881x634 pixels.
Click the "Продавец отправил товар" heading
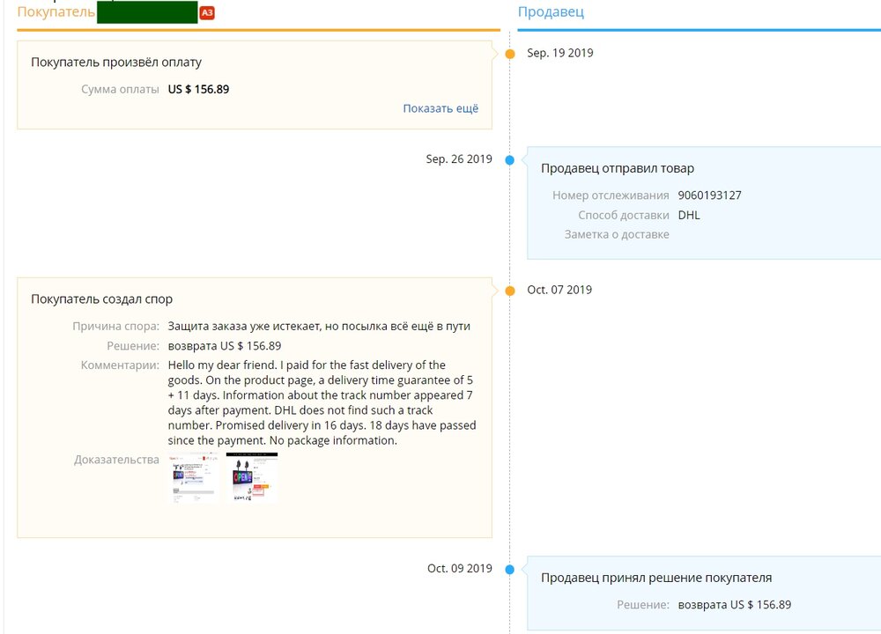[x=618, y=168]
